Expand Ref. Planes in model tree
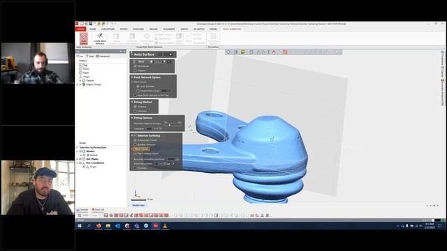The image size is (447, 251). pos(78,159)
